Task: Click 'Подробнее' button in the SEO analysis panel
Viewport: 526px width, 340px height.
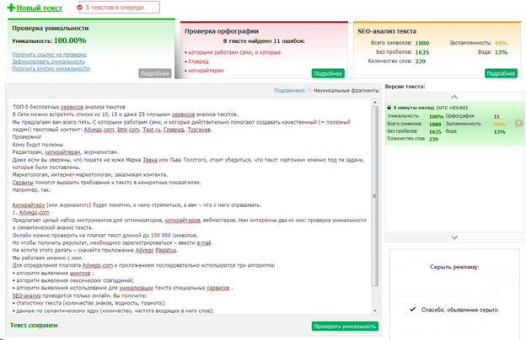Action: pos(501,73)
